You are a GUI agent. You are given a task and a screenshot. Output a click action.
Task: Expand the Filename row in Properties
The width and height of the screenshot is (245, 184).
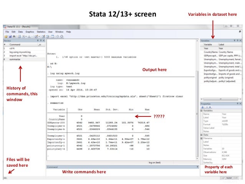[x=202, y=138]
